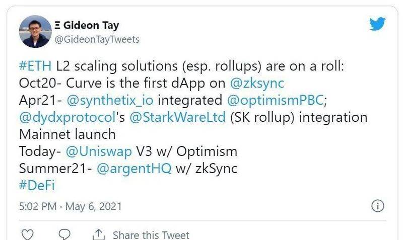Click the tweet body text
Viewport: 403px width, 240px height.
tap(193, 126)
